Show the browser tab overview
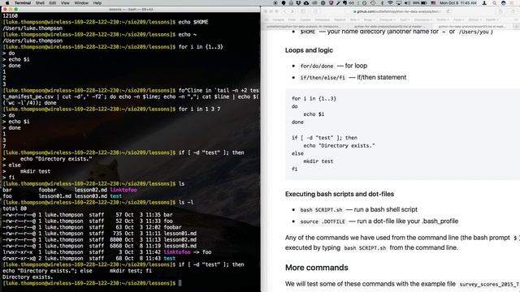 click(x=513, y=11)
